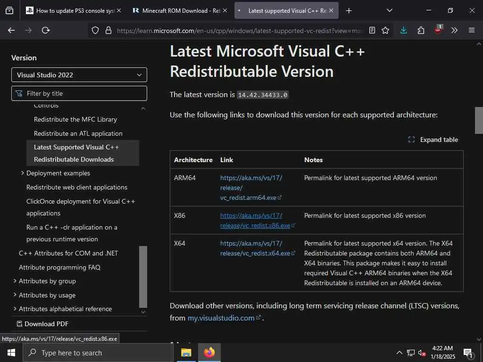This screenshot has width=483, height=362.
Task: Open extensions puzzle icon
Action: point(421,30)
